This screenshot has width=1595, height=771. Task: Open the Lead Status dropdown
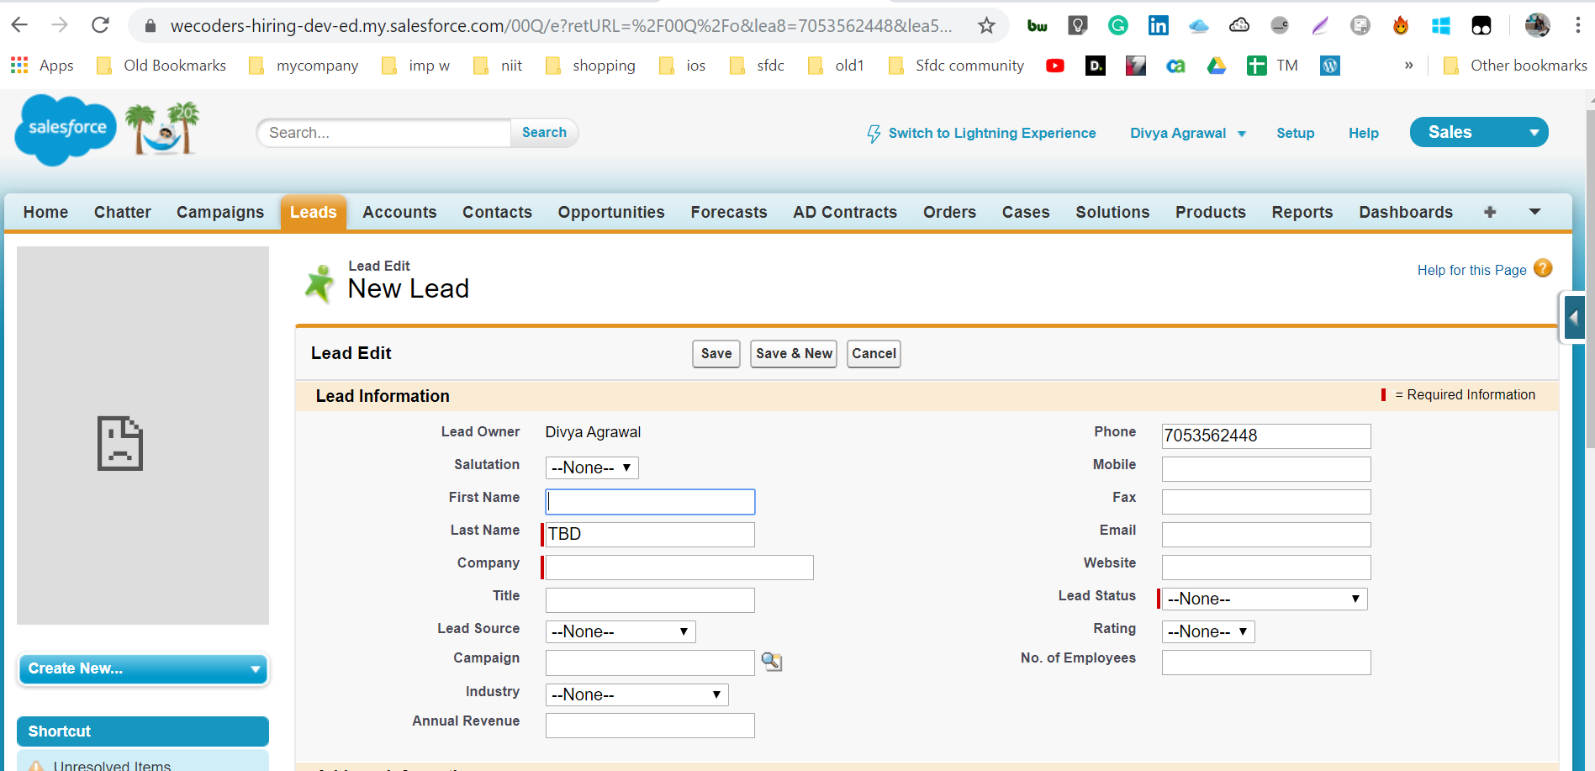coord(1264,599)
